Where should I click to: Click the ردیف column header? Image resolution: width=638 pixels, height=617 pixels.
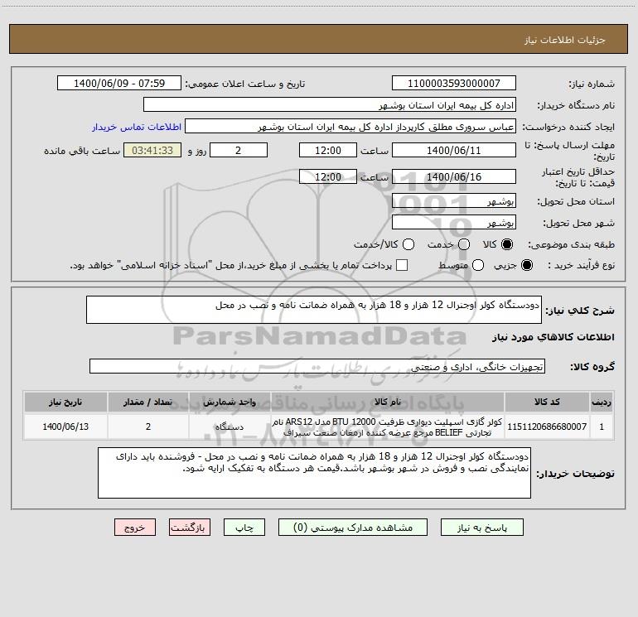(x=602, y=402)
